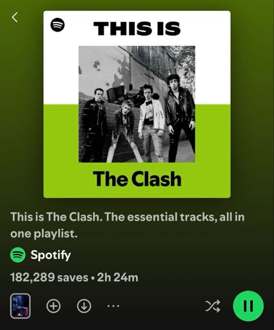
Task: Download the playlist with the arrow icon
Action: (x=84, y=306)
